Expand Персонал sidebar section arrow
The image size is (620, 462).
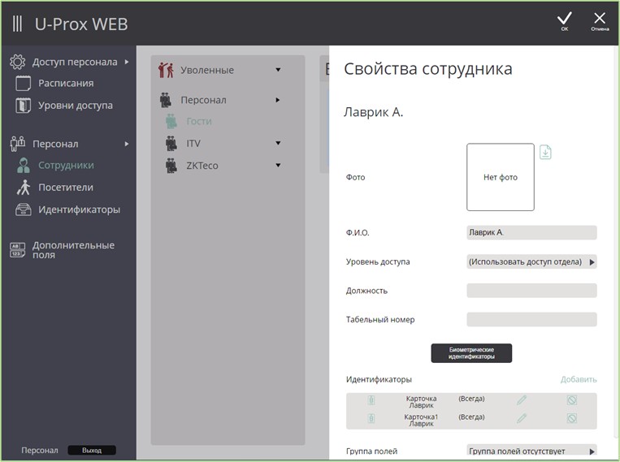(x=127, y=144)
